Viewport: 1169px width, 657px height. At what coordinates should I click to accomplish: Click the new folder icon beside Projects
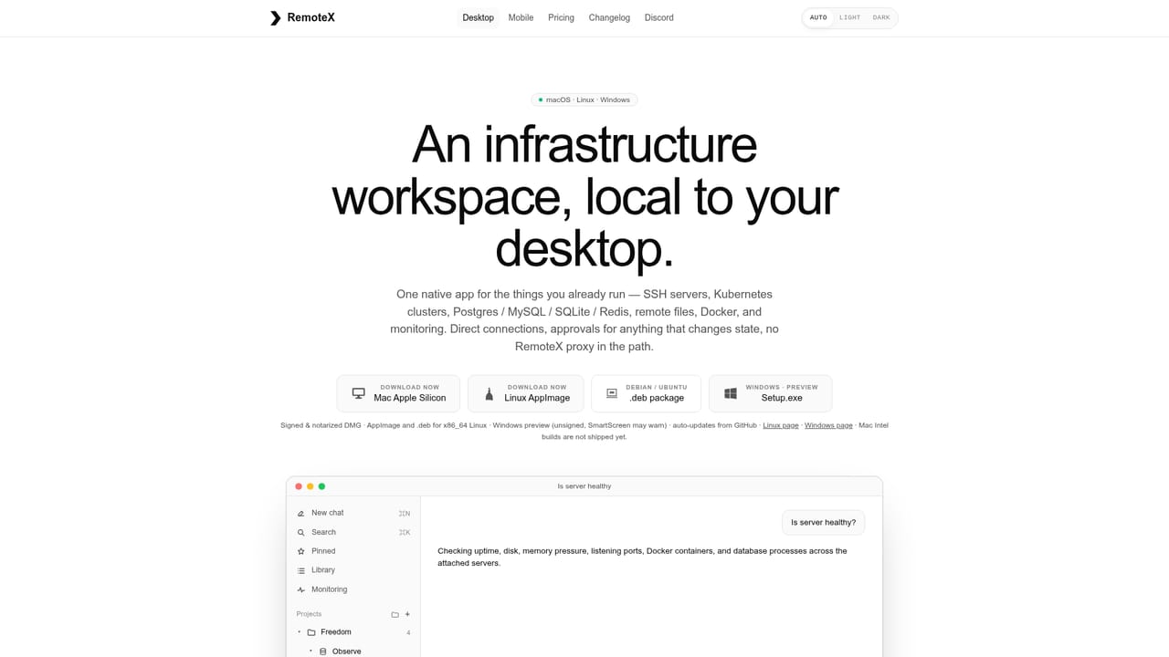pos(395,614)
